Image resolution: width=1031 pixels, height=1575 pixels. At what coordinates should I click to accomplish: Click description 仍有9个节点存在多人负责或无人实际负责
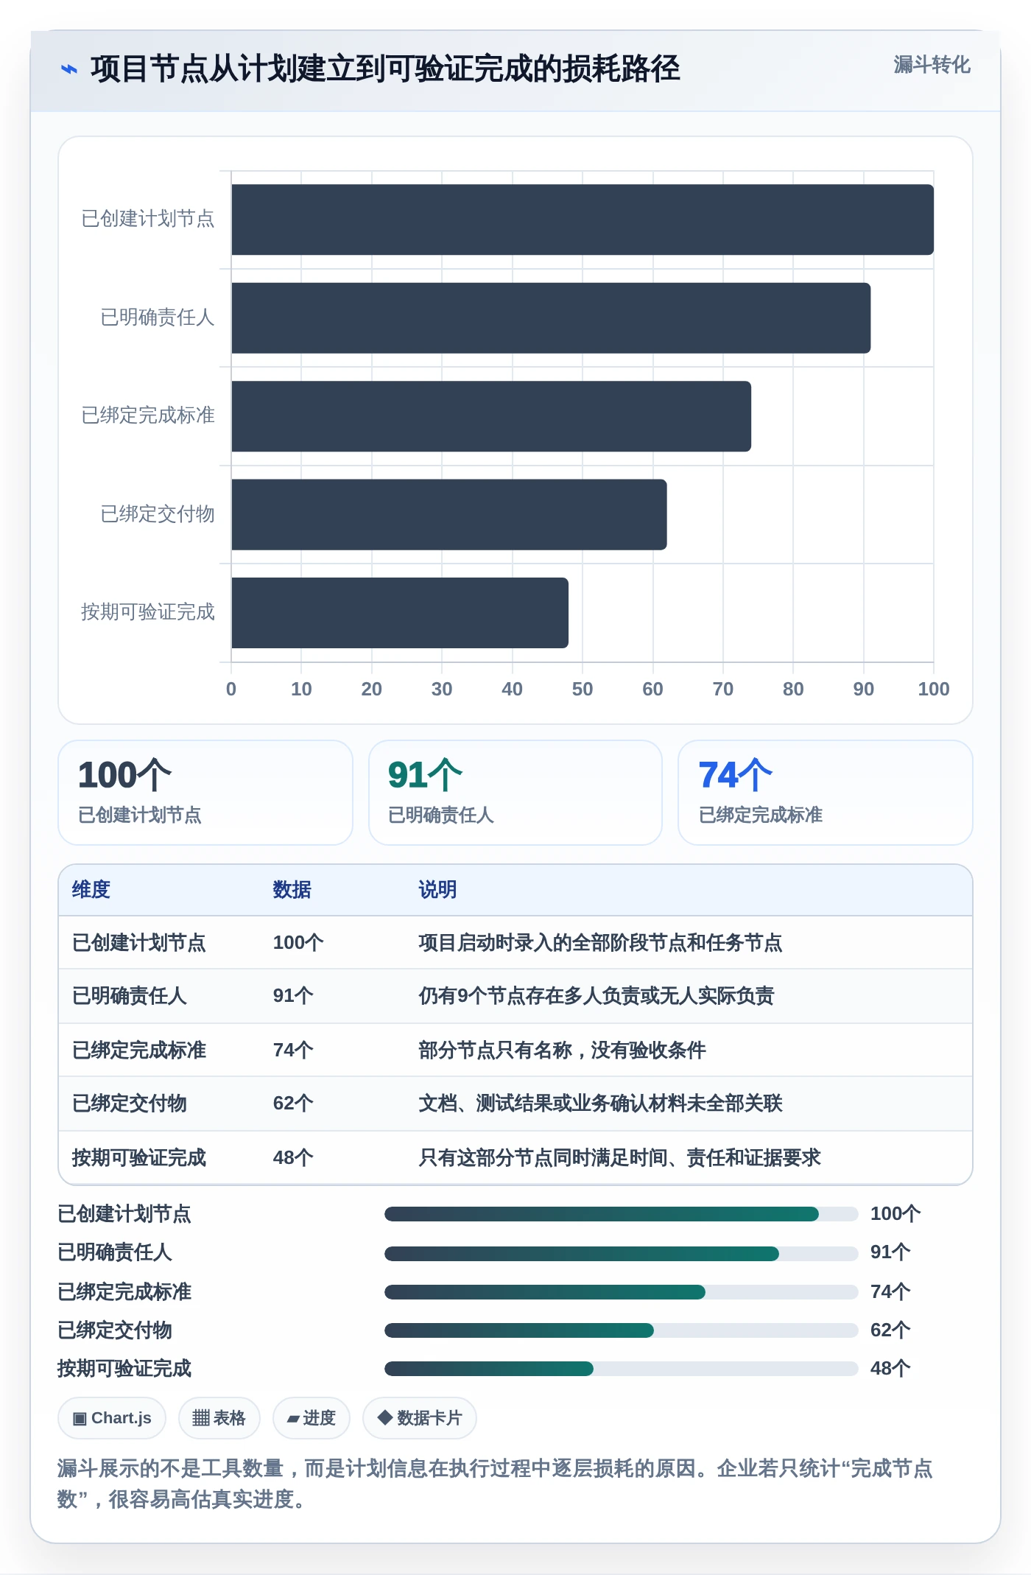pyautogui.click(x=597, y=995)
